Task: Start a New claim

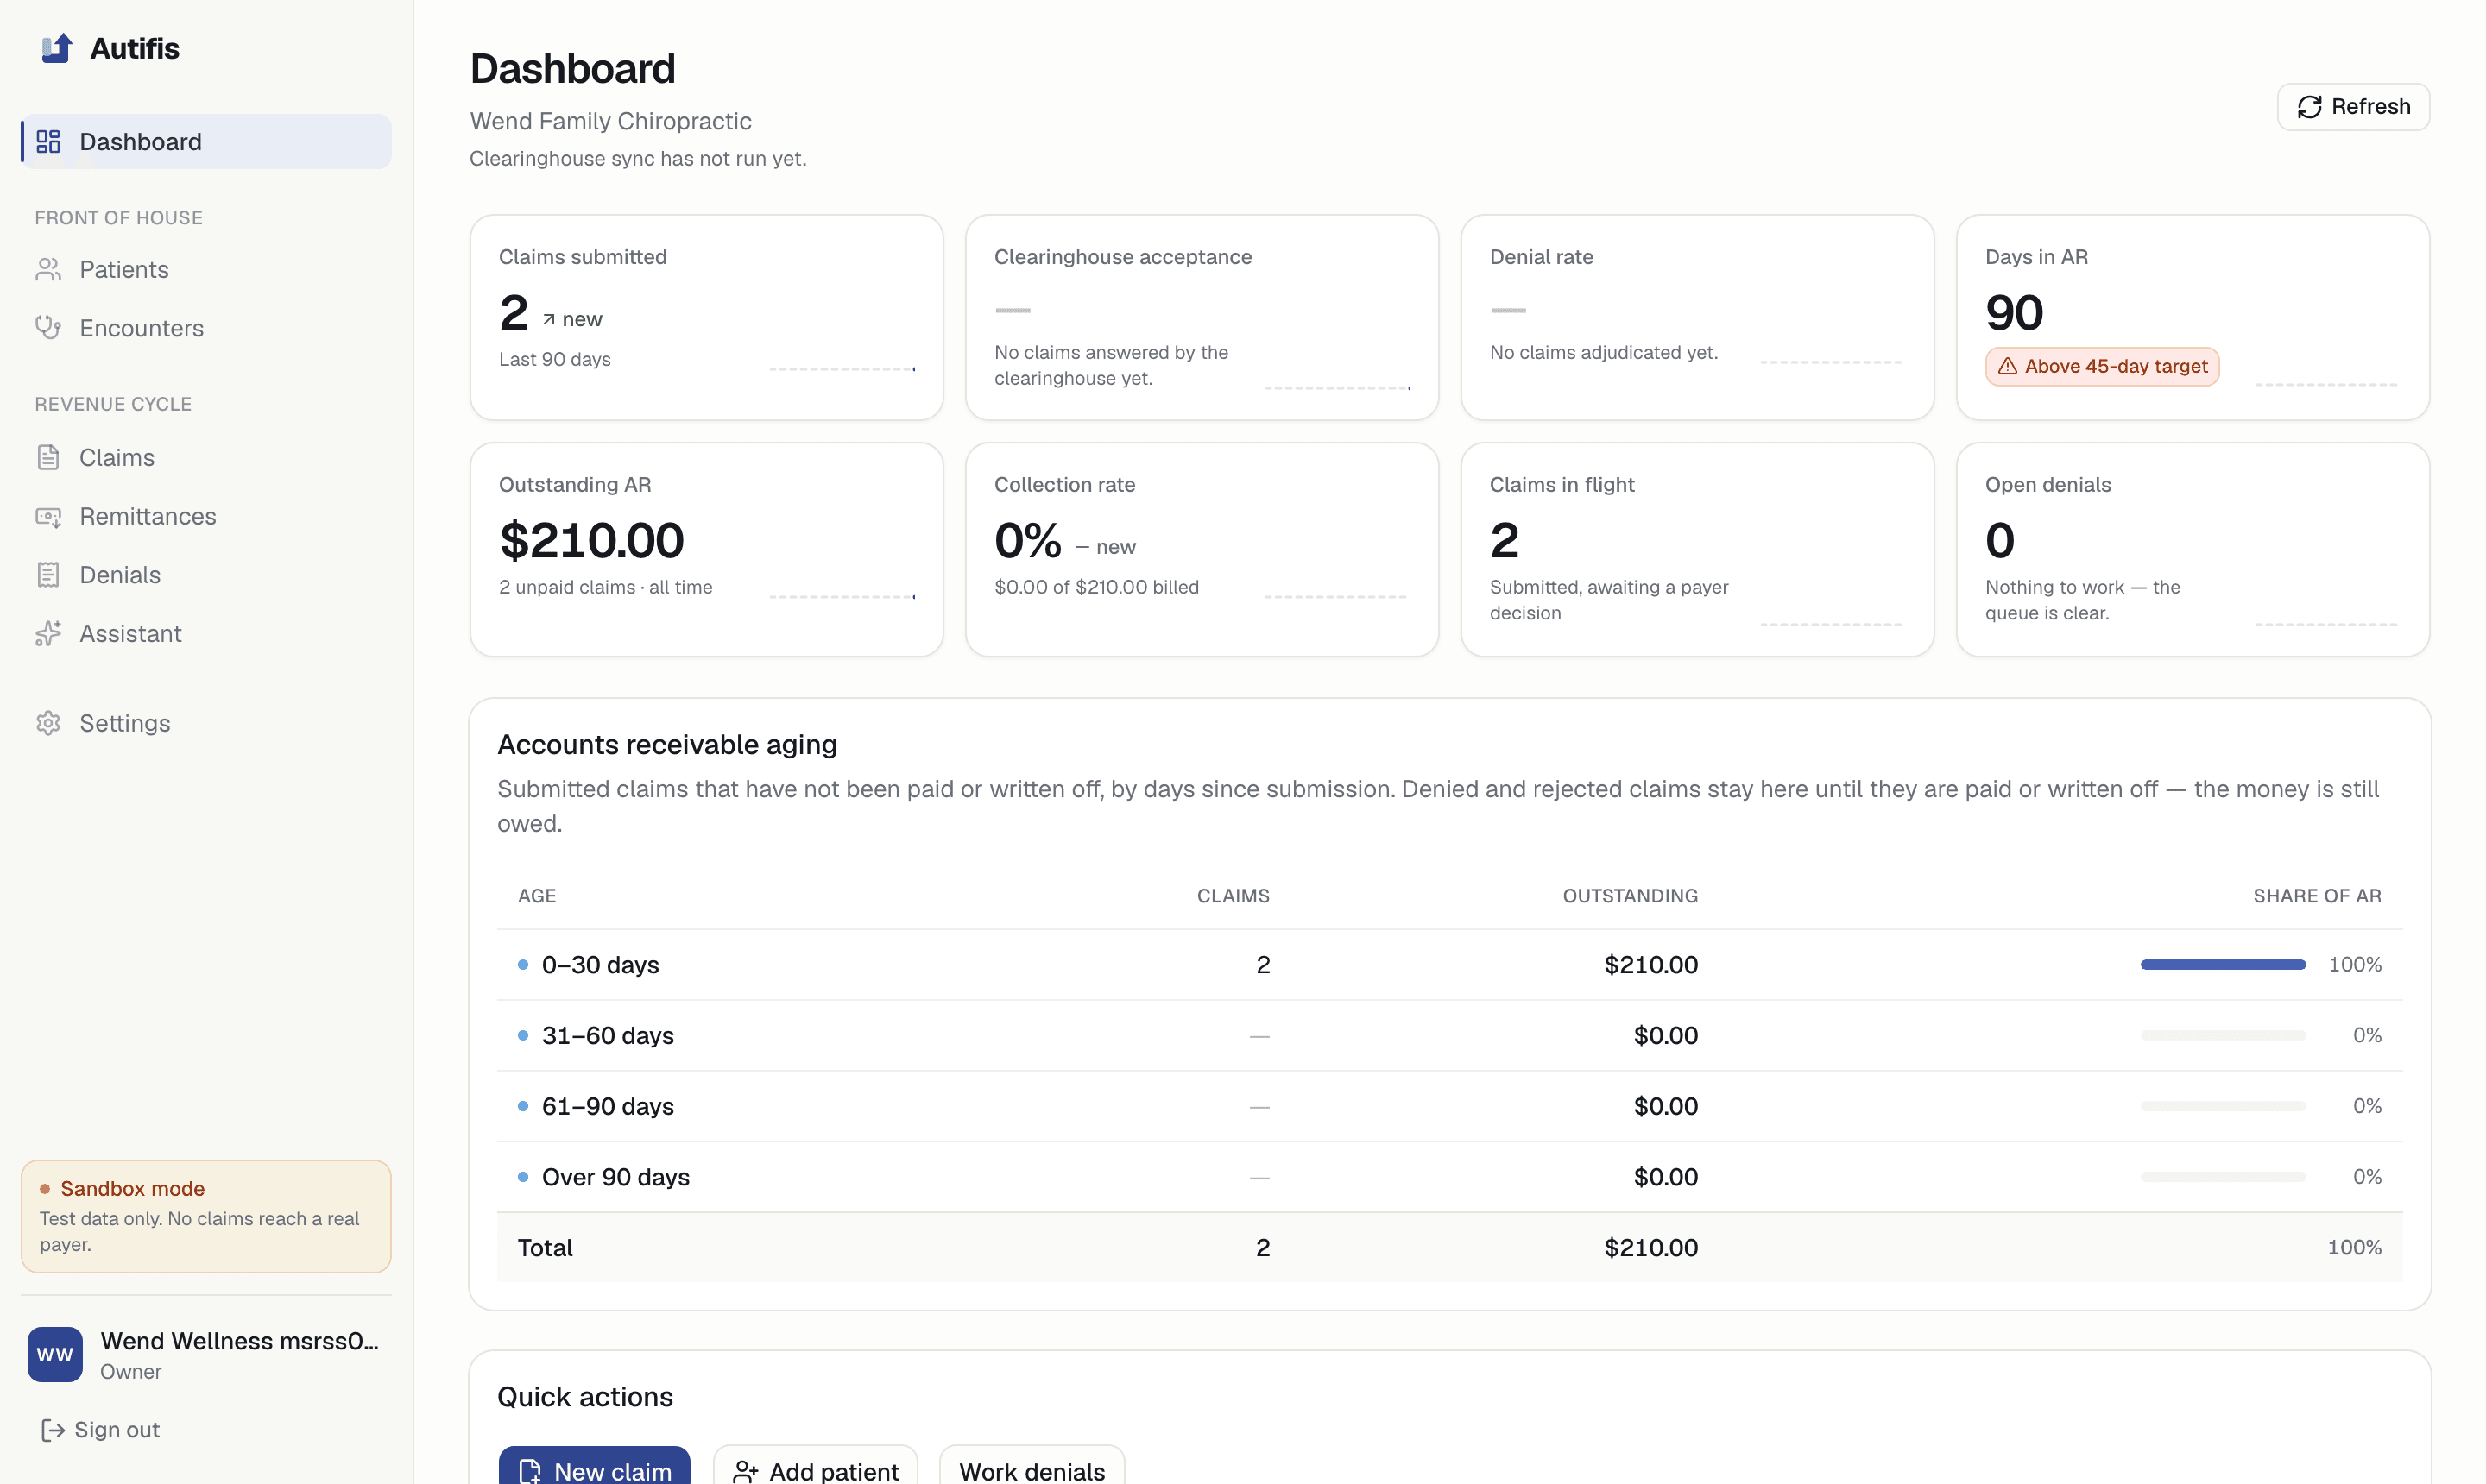Action: [x=594, y=1466]
